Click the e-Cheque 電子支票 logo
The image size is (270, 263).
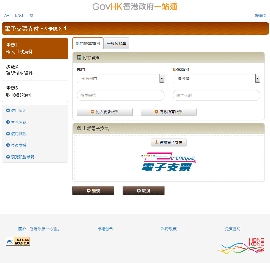pyautogui.click(x=169, y=162)
